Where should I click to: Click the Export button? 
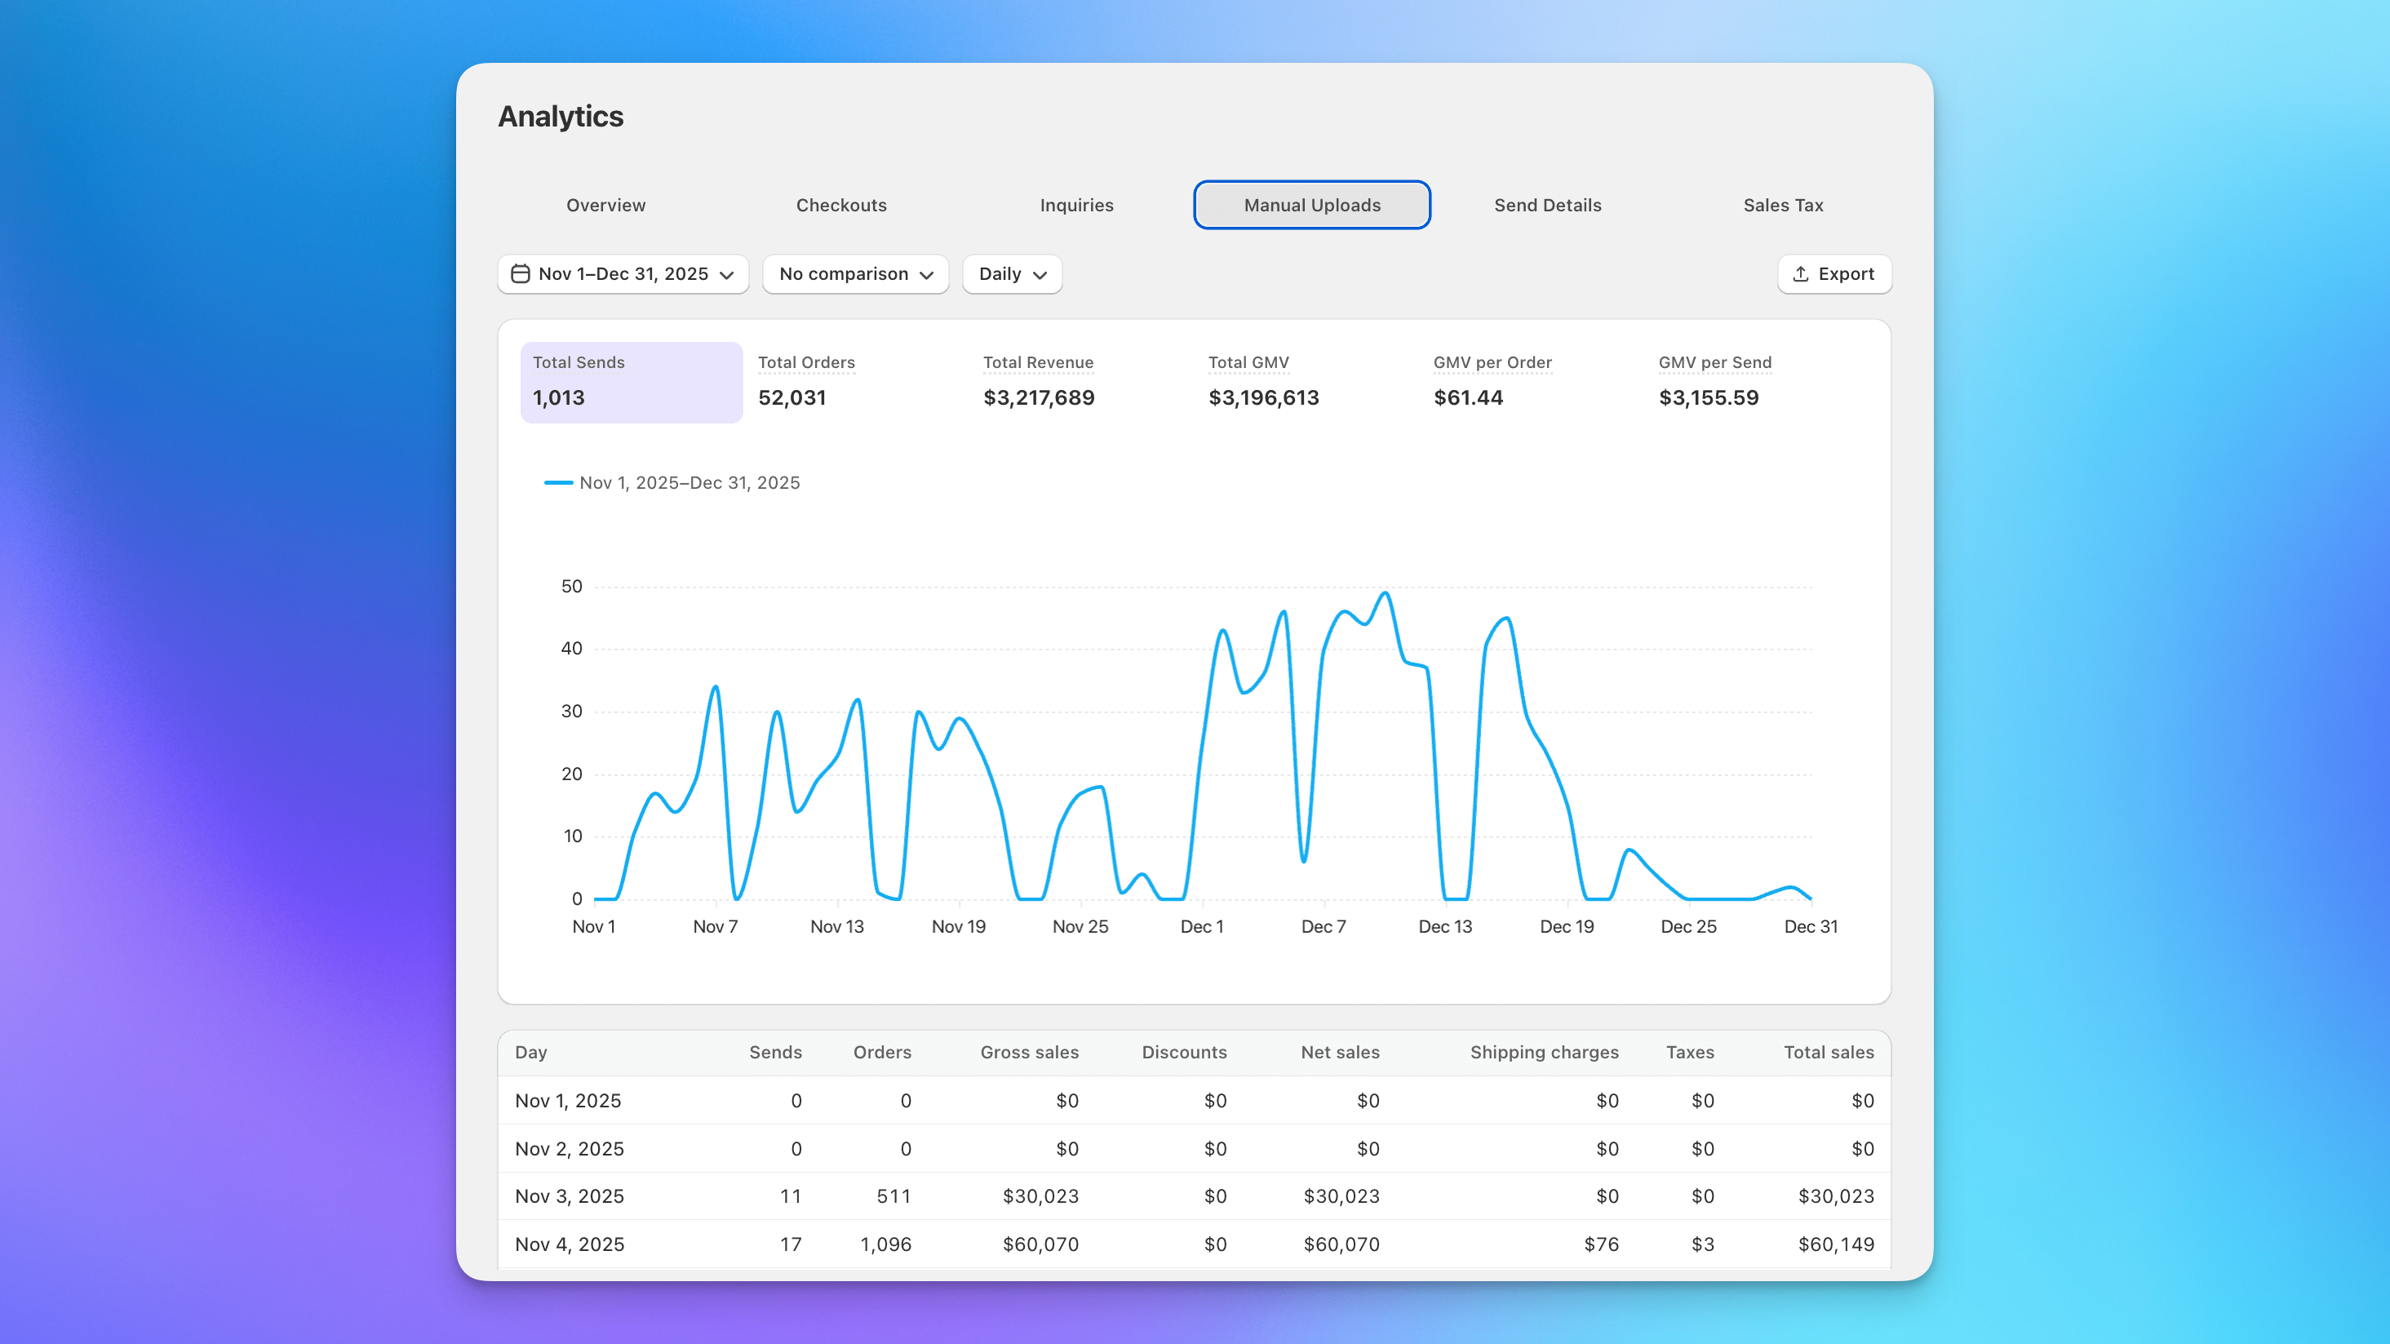1834,273
